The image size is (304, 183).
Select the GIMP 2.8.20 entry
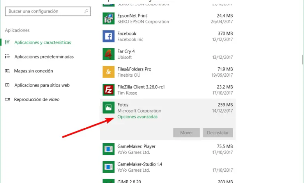(129, 181)
